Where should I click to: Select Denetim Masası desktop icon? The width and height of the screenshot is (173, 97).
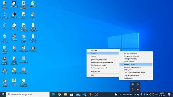pyautogui.click(x=5, y=50)
